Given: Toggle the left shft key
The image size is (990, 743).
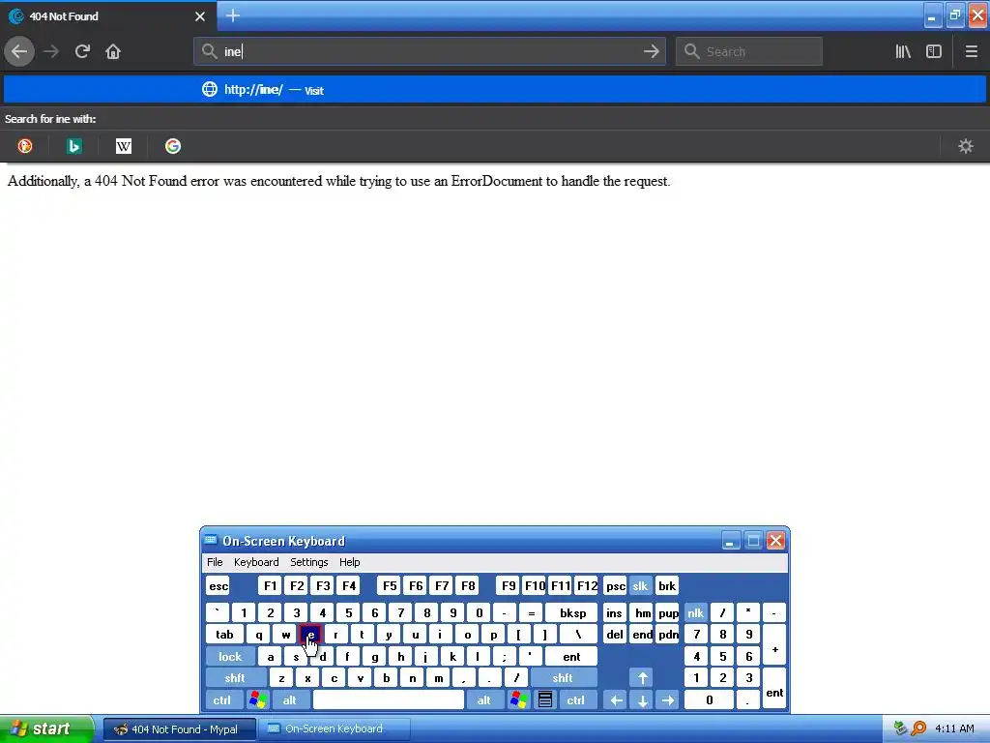Looking at the screenshot, I should [236, 678].
